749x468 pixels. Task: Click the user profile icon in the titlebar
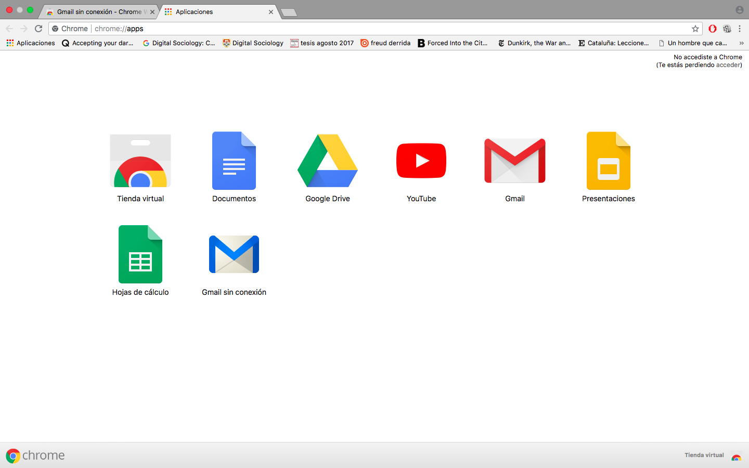coord(739,9)
